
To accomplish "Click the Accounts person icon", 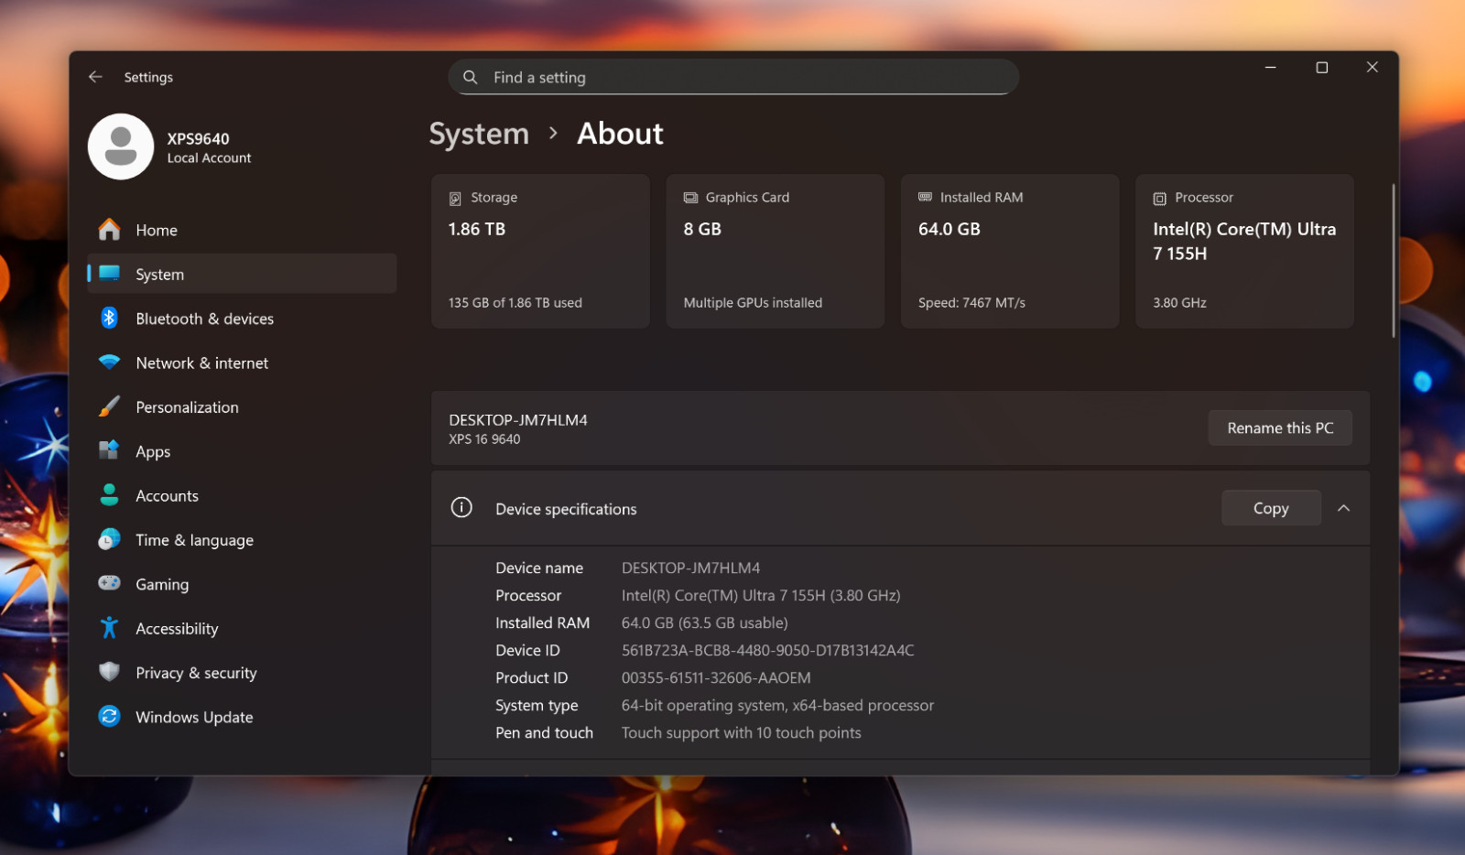I will [110, 495].
